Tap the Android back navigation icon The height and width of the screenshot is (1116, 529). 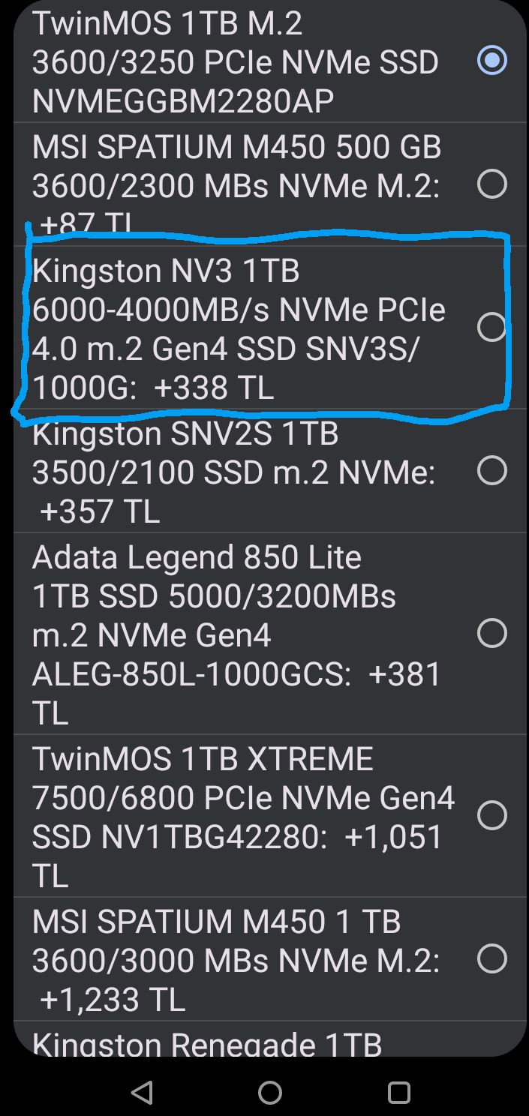tap(142, 1092)
